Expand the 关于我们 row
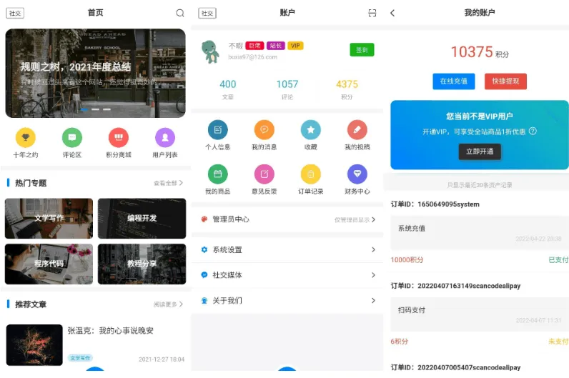The height and width of the screenshot is (378, 569). (x=287, y=301)
